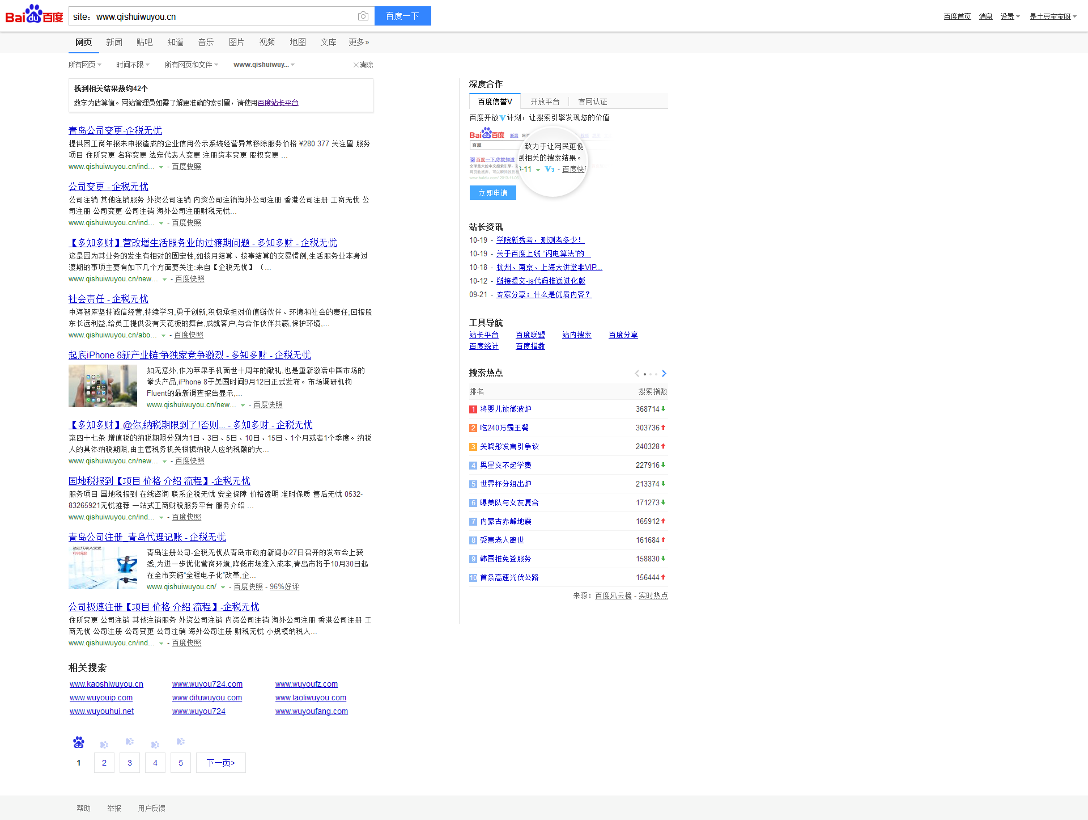Select 官网认证 tab in 深度合作
The image size is (1088, 820).
click(592, 102)
